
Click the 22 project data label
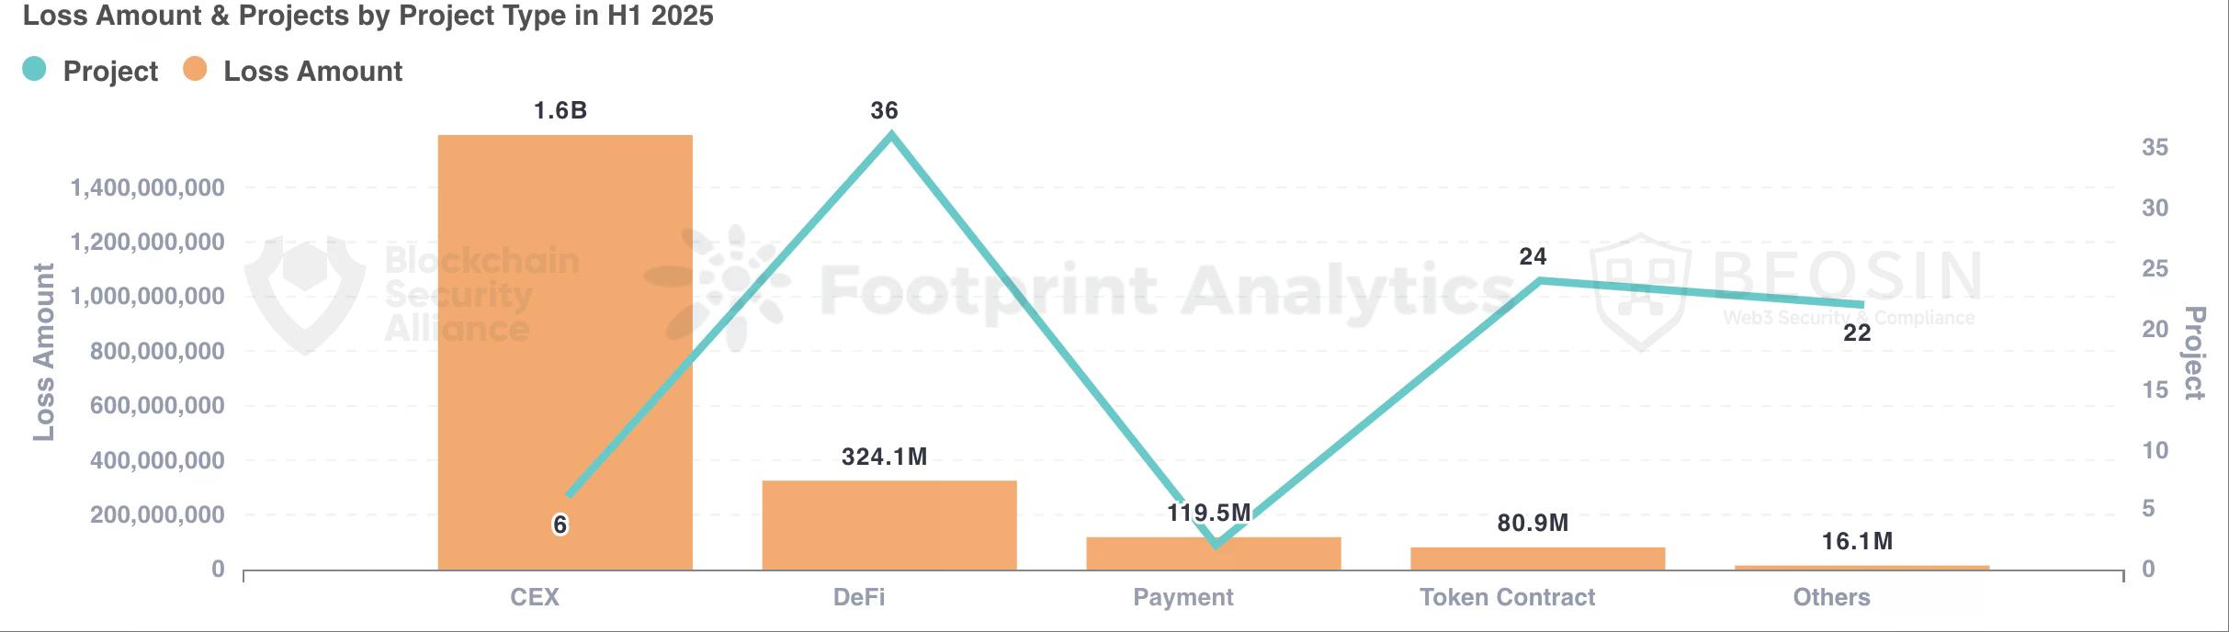coord(1857,333)
